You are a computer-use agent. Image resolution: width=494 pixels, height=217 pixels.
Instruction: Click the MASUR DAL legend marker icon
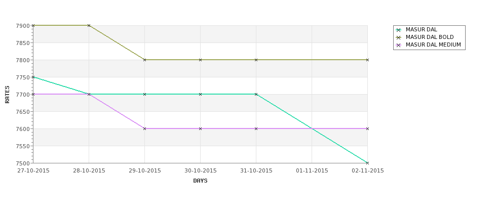[x=399, y=30]
